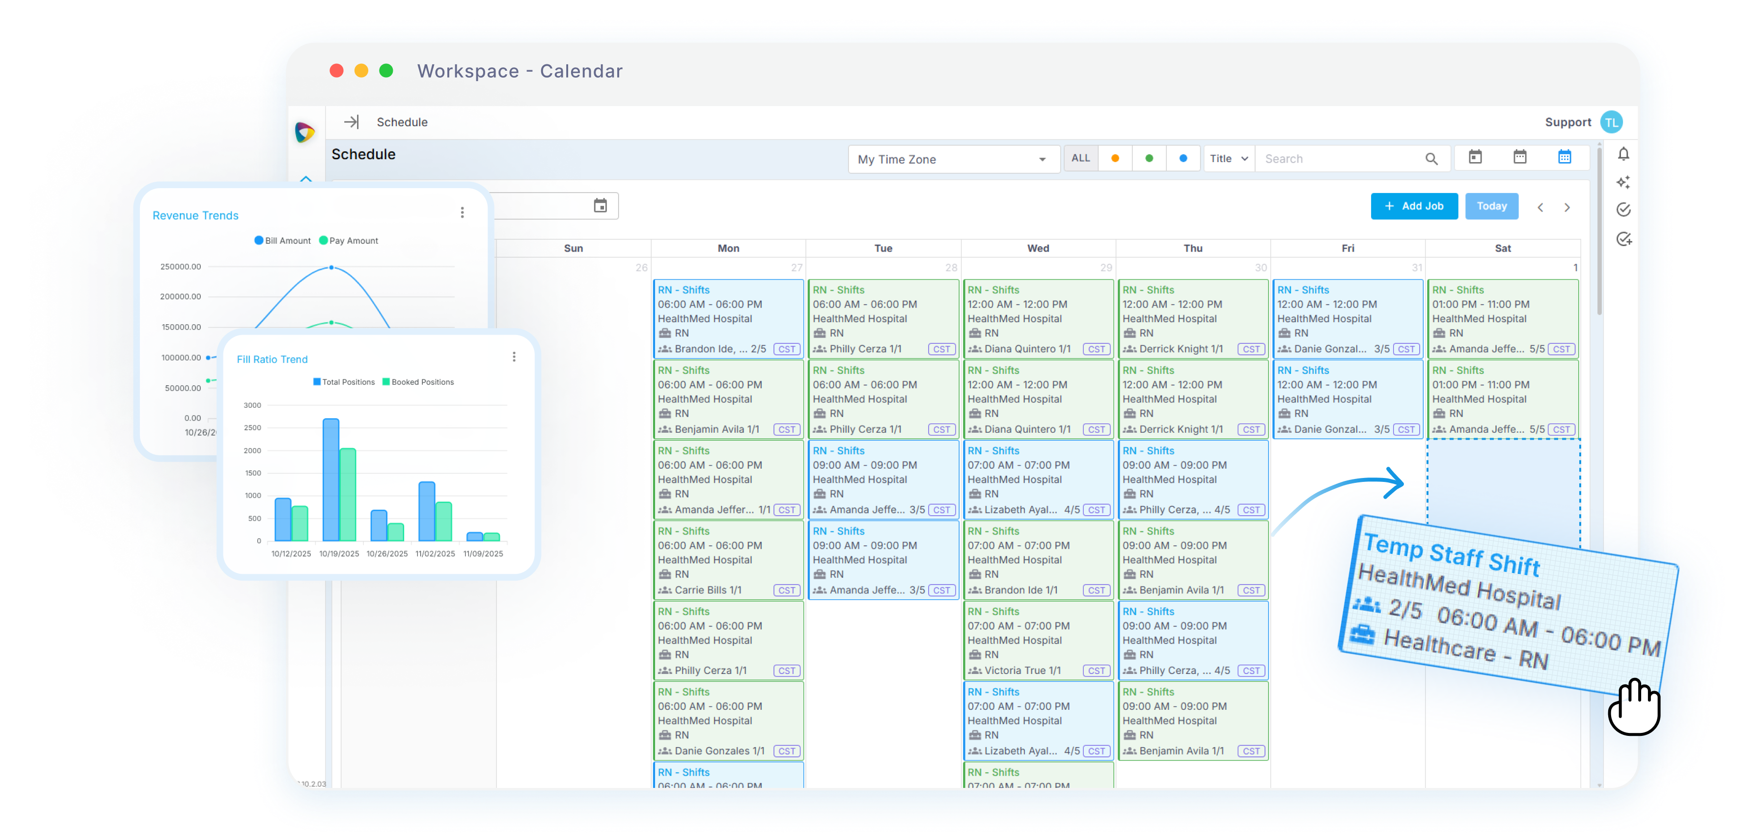Image resolution: width=1757 pixels, height=840 pixels.
Task: Click the green macOS window button
Action: tap(386, 70)
